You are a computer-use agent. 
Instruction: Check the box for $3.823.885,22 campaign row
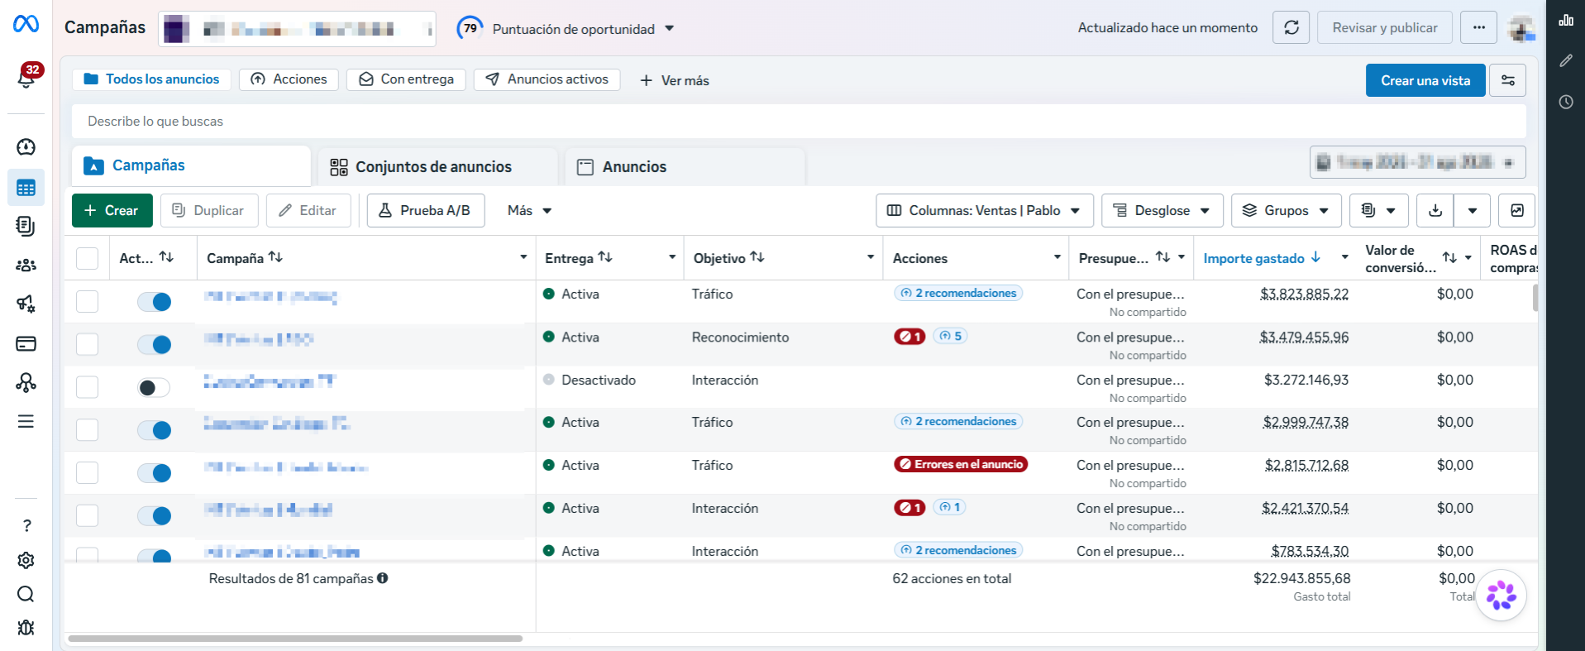pyautogui.click(x=87, y=301)
